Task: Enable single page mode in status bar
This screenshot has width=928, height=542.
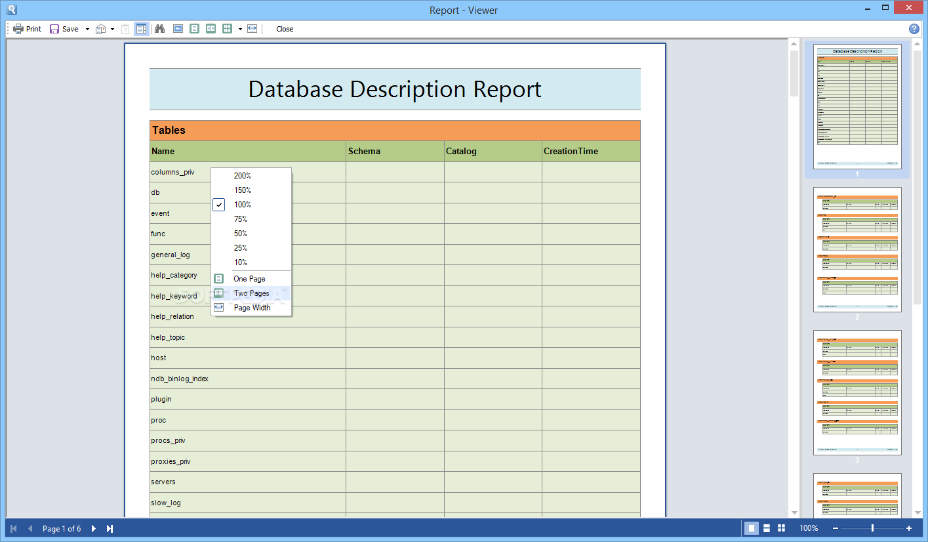Action: [752, 528]
